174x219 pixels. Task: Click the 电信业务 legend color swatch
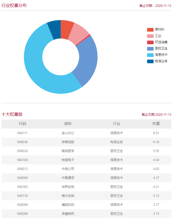coord(150,61)
